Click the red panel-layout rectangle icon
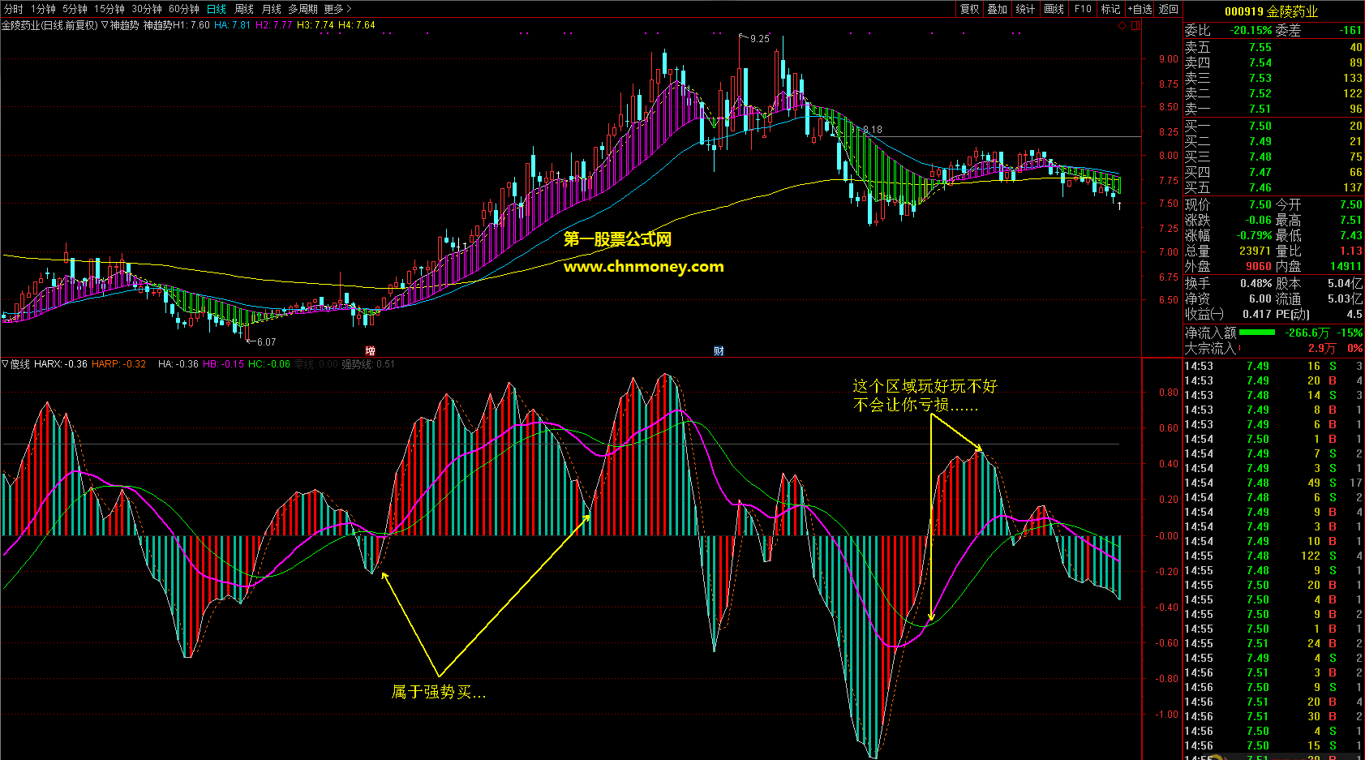The height and width of the screenshot is (760, 1365). click(x=1135, y=25)
